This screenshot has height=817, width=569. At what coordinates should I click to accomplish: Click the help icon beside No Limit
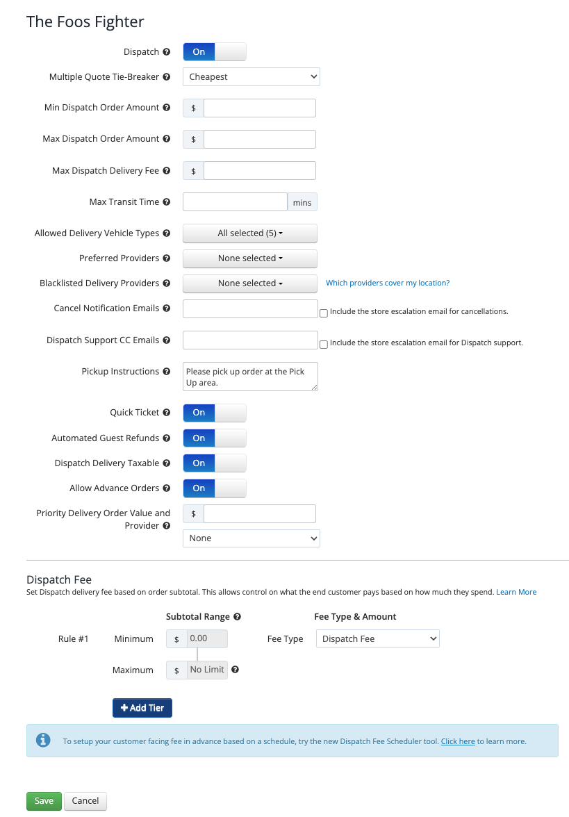235,669
